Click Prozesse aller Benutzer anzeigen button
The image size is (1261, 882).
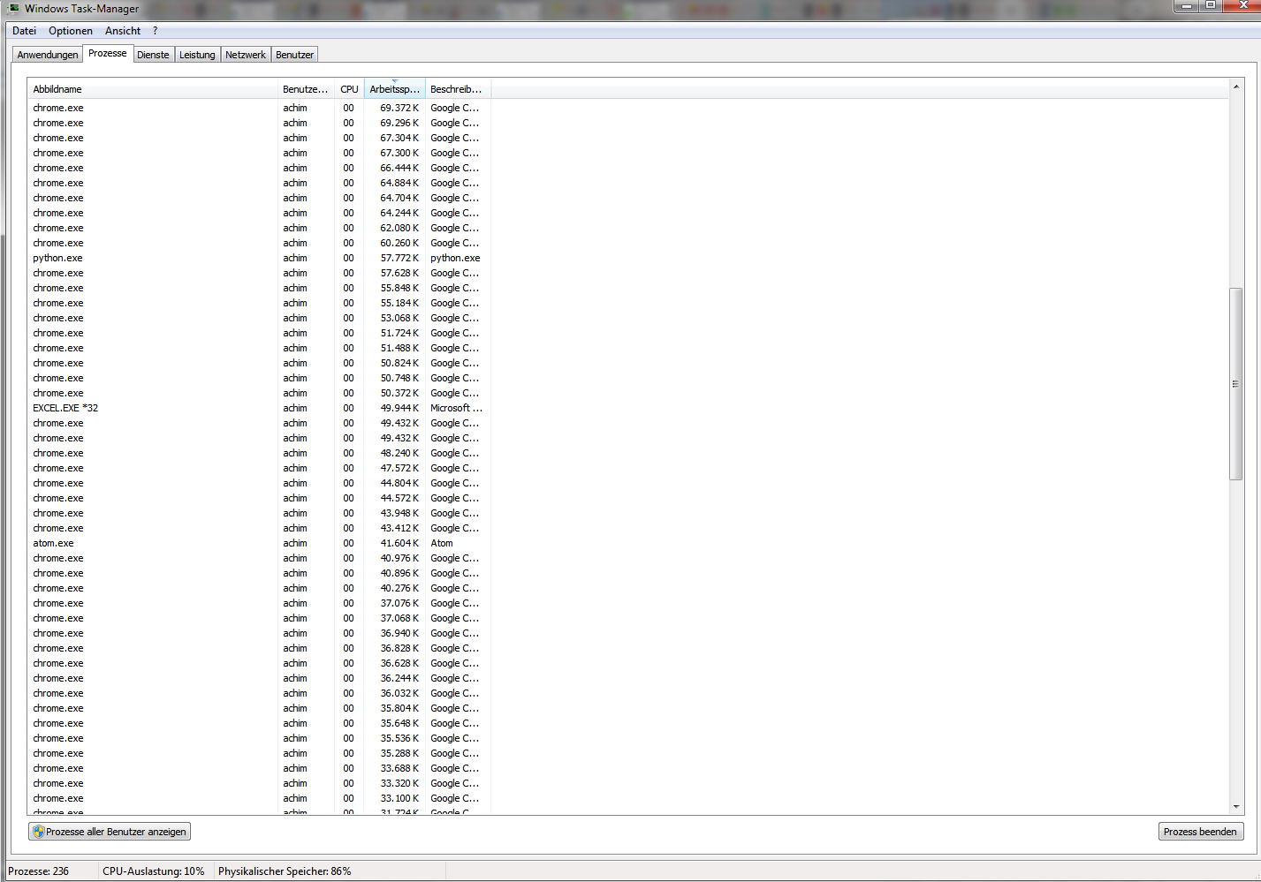(x=110, y=832)
